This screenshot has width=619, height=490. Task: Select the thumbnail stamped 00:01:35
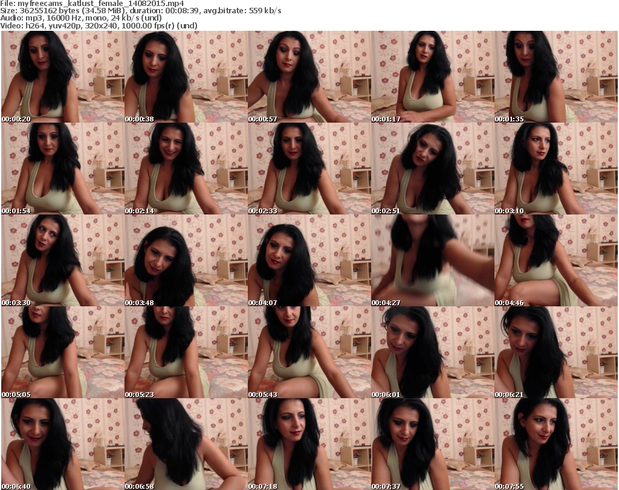pyautogui.click(x=556, y=77)
